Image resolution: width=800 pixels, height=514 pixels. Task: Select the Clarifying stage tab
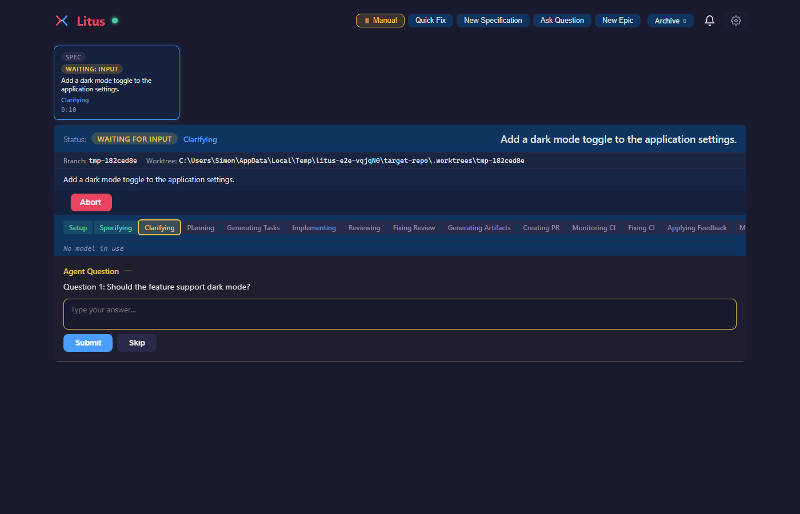click(159, 227)
